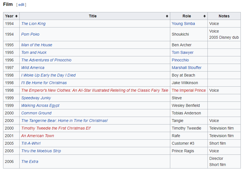Open Walking Across Egypt link

pos(40,106)
